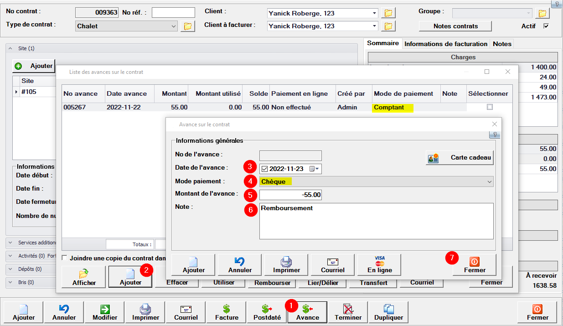Viewport: 563px width, 326px height.
Task: Open the Postdaté payment tool
Action: [x=268, y=312]
